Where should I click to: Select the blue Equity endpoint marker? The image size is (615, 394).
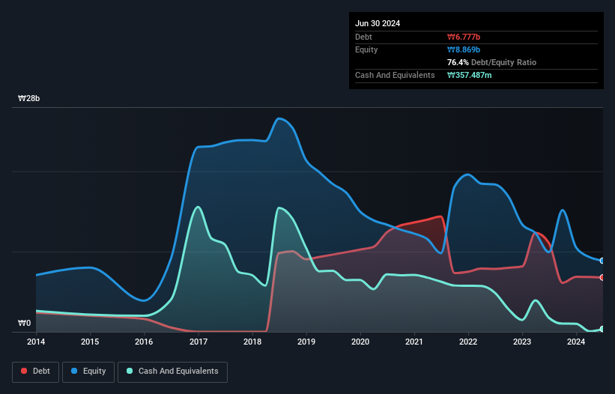pyautogui.click(x=602, y=261)
